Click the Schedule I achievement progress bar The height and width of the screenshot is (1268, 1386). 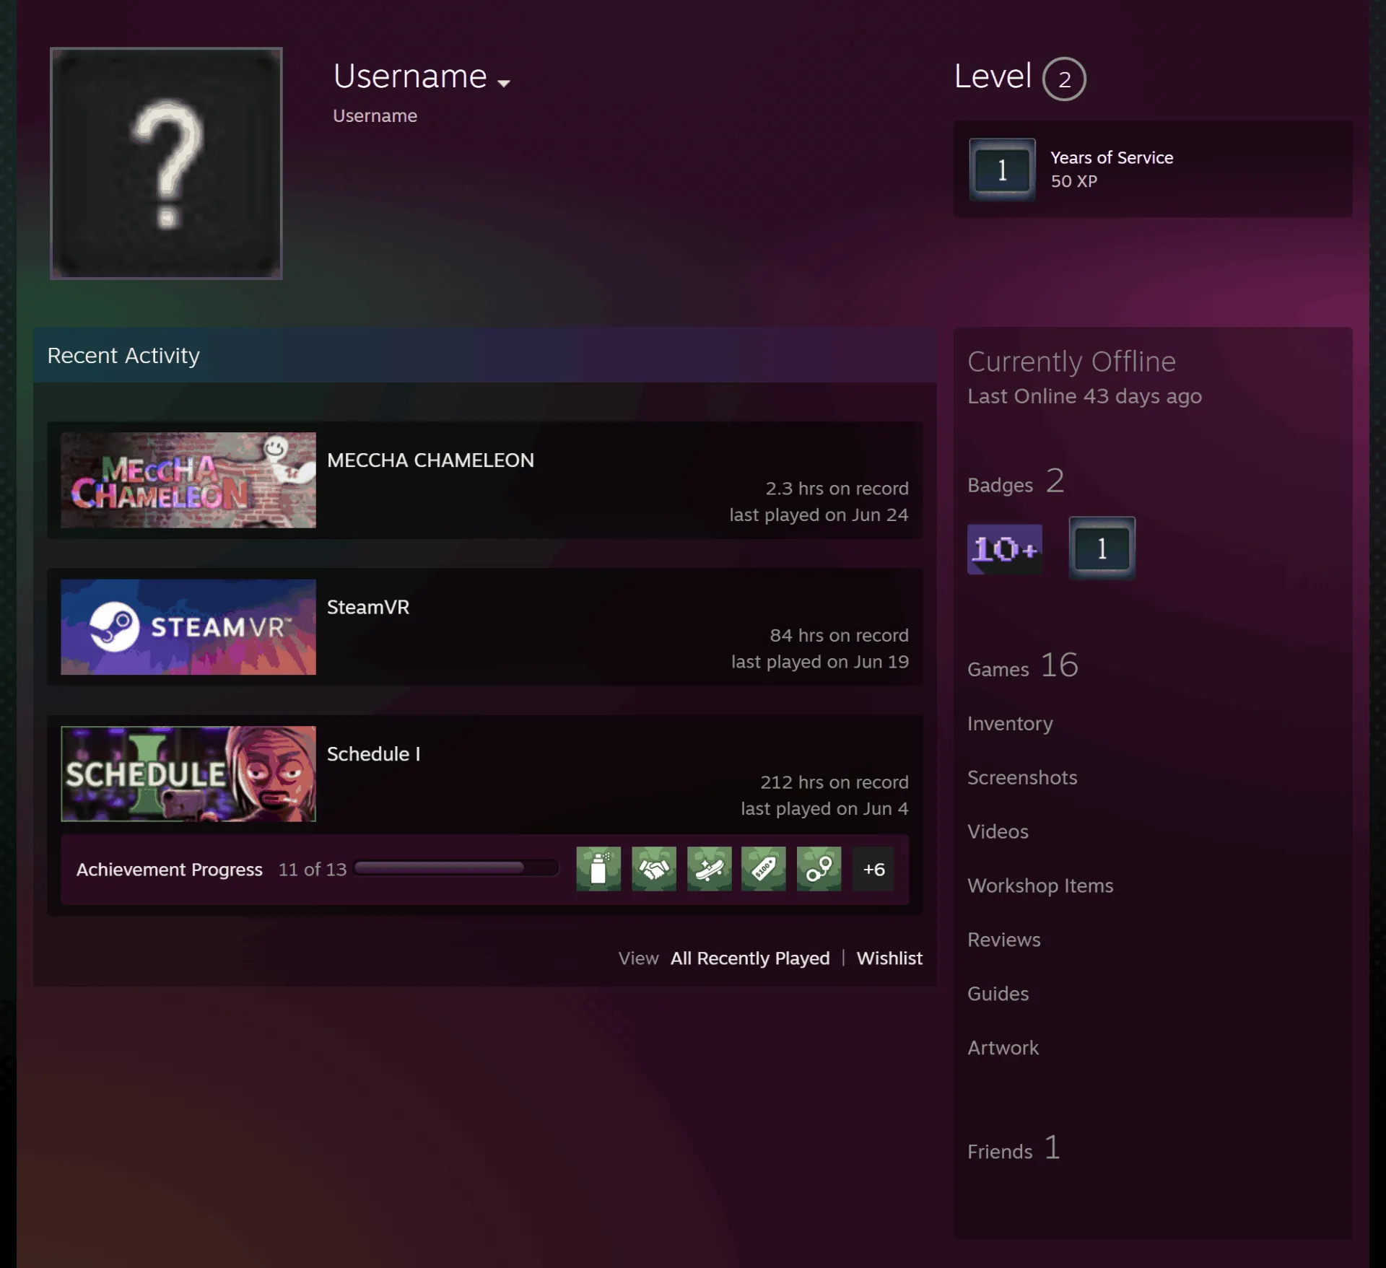tap(456, 868)
